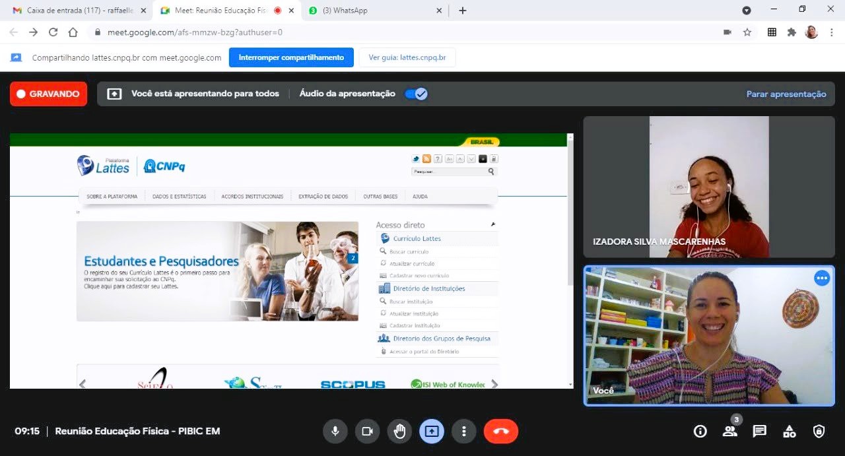This screenshot has width=845, height=456.
Task: Show participants list icon
Action: coord(729,431)
